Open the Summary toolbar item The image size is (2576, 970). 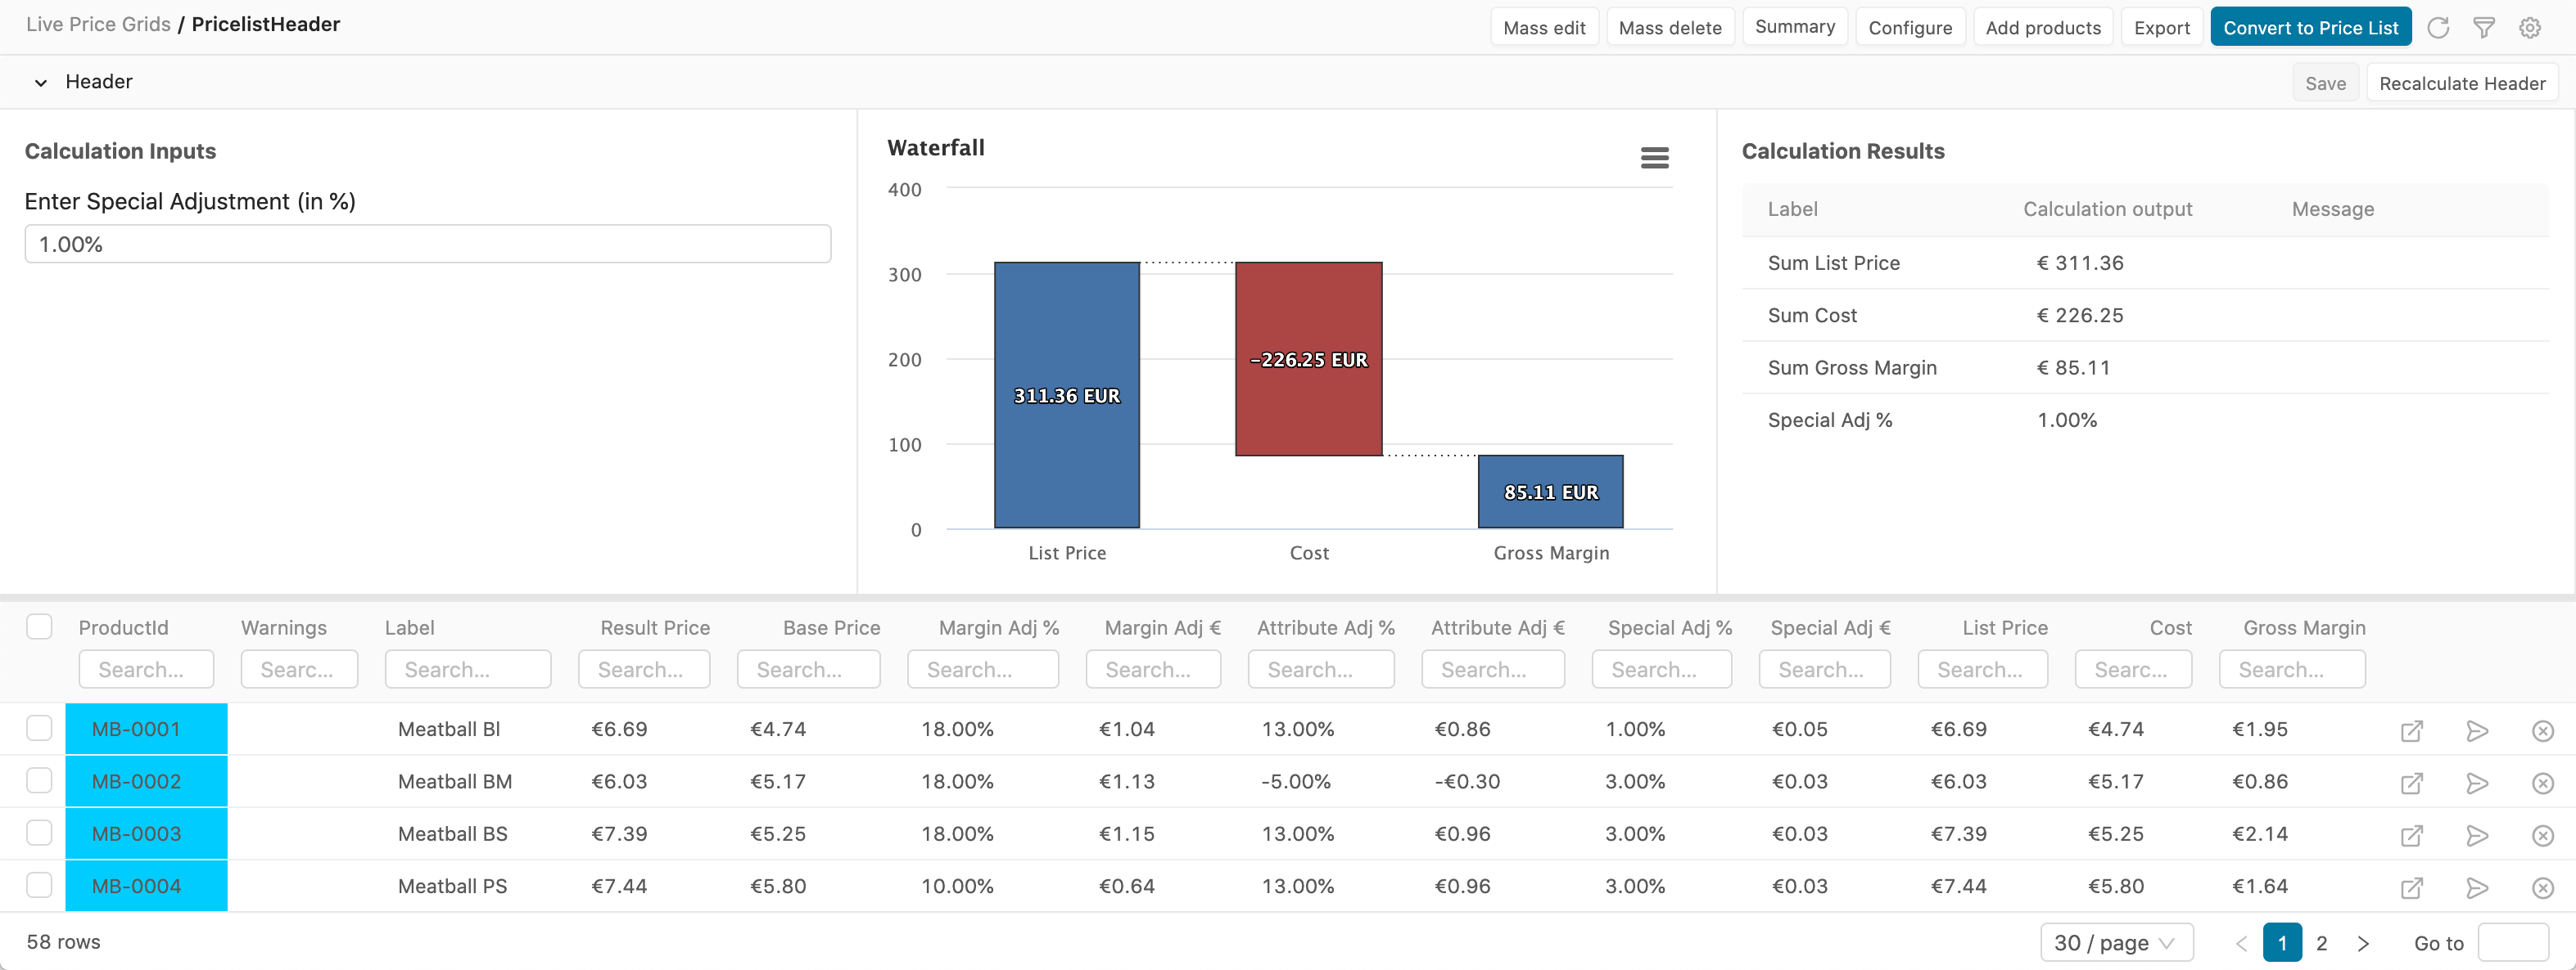tap(1794, 27)
